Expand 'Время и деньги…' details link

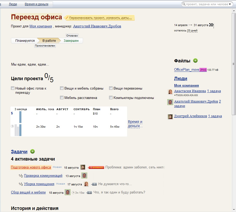click(x=135, y=124)
